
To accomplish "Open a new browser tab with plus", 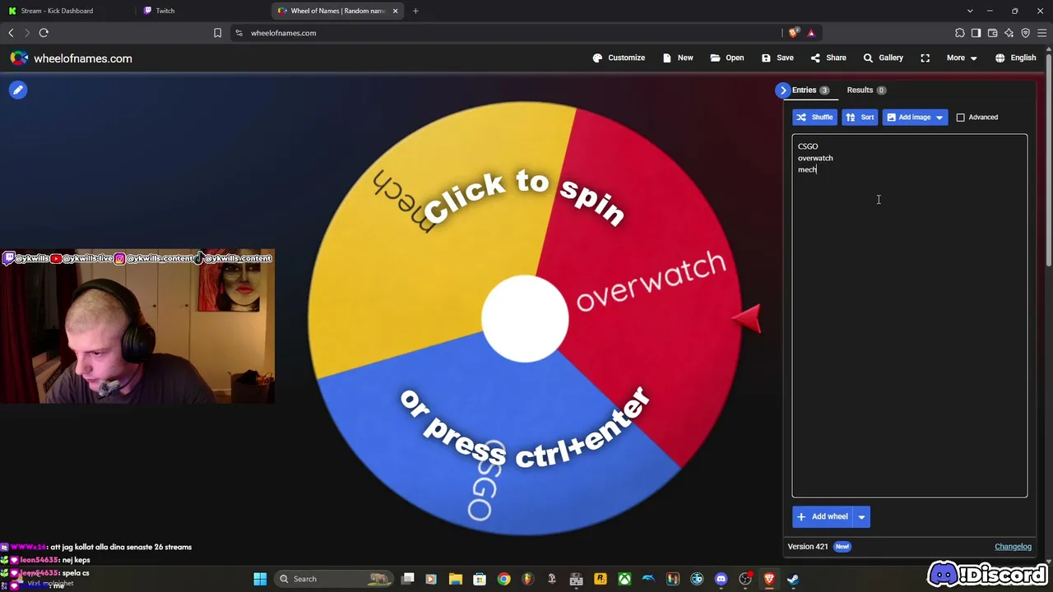I will 415,11.
